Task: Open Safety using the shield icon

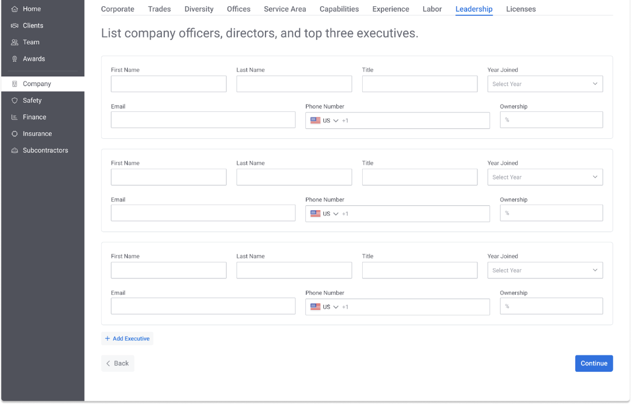Action: tap(15, 101)
